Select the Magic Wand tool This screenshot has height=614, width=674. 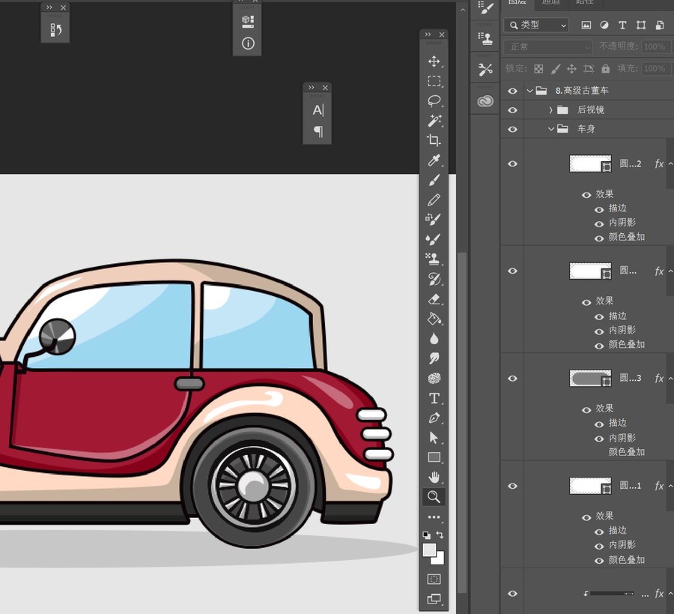pyautogui.click(x=434, y=121)
